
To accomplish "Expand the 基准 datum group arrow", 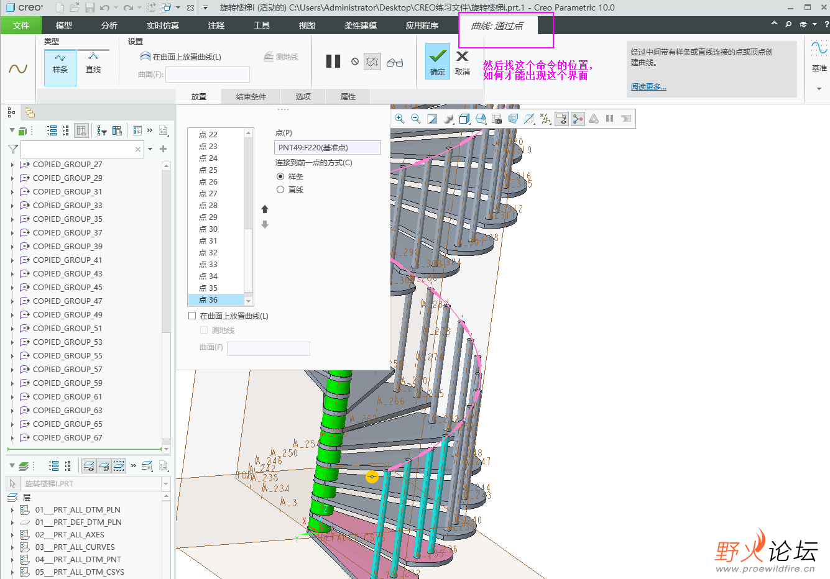I will (819, 89).
